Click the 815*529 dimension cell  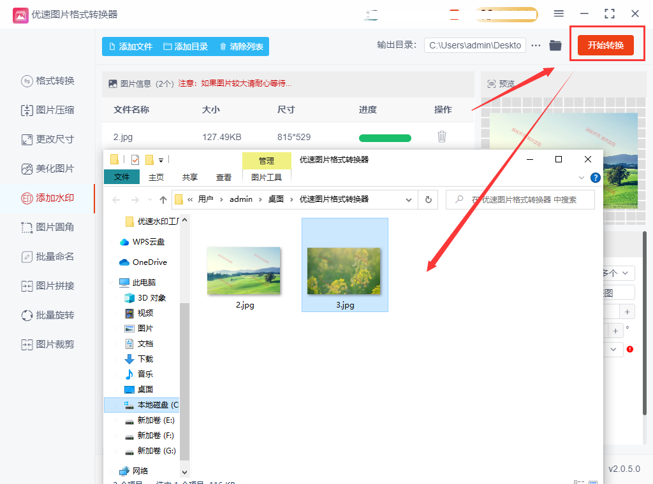point(294,137)
